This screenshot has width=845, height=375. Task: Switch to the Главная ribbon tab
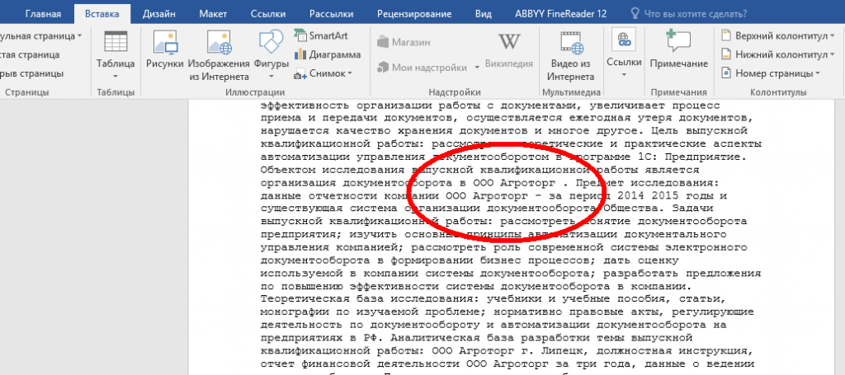tap(43, 13)
